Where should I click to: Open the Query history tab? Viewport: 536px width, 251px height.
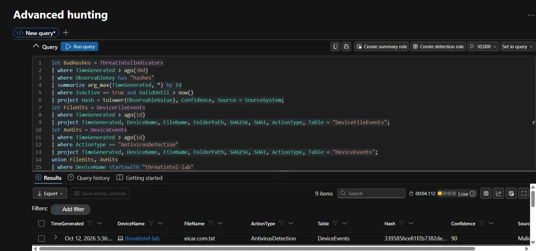click(x=88, y=177)
